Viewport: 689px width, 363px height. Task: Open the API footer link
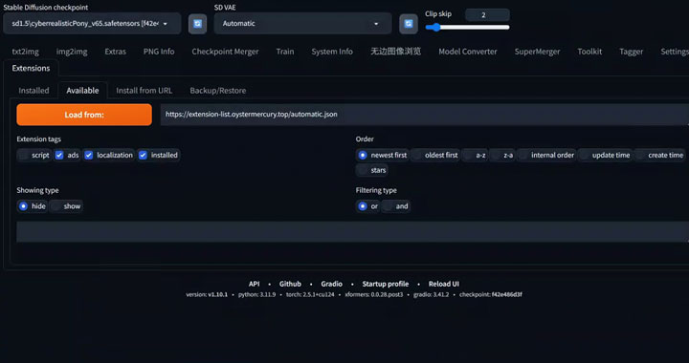[254, 284]
